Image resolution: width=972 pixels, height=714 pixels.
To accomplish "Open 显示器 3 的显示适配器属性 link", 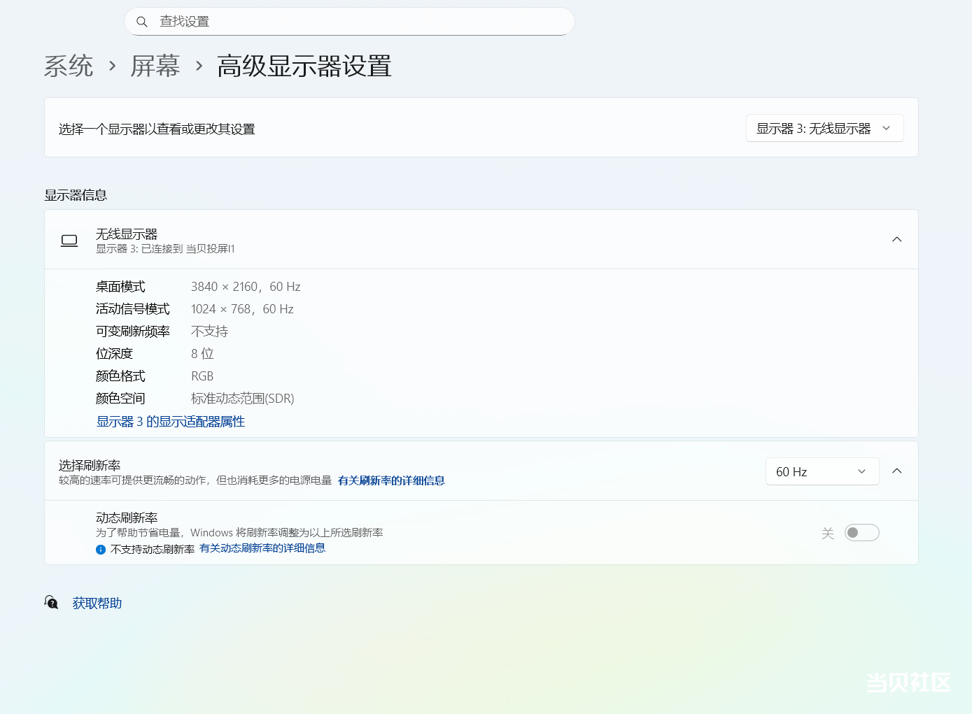I will (x=171, y=422).
